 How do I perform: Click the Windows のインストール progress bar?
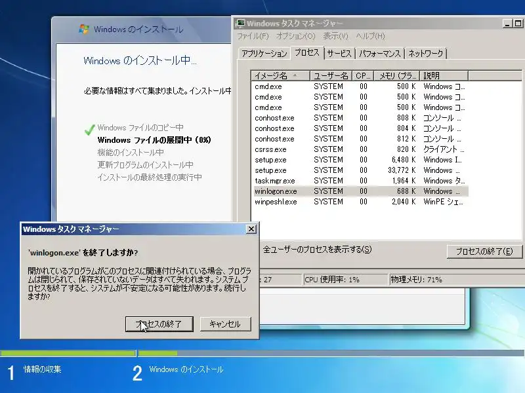coord(331,353)
